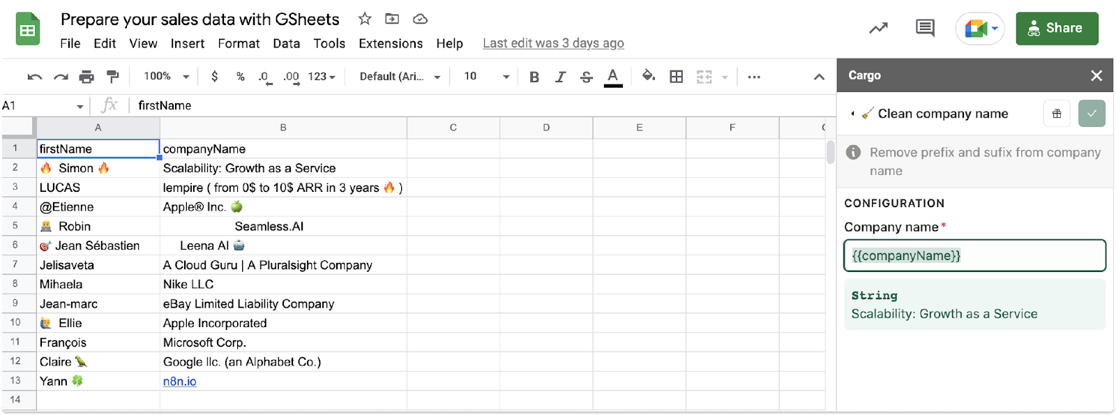This screenshot has height=415, width=1116.
Task: Undo the last action
Action: point(35,77)
